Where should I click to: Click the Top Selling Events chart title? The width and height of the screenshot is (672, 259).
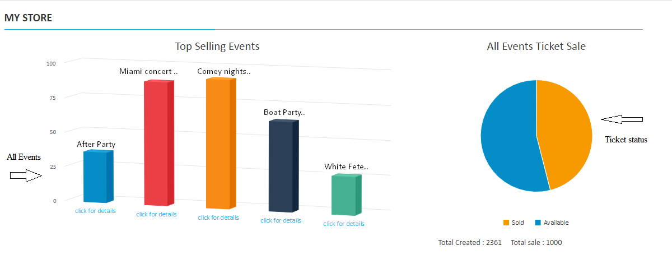point(217,46)
